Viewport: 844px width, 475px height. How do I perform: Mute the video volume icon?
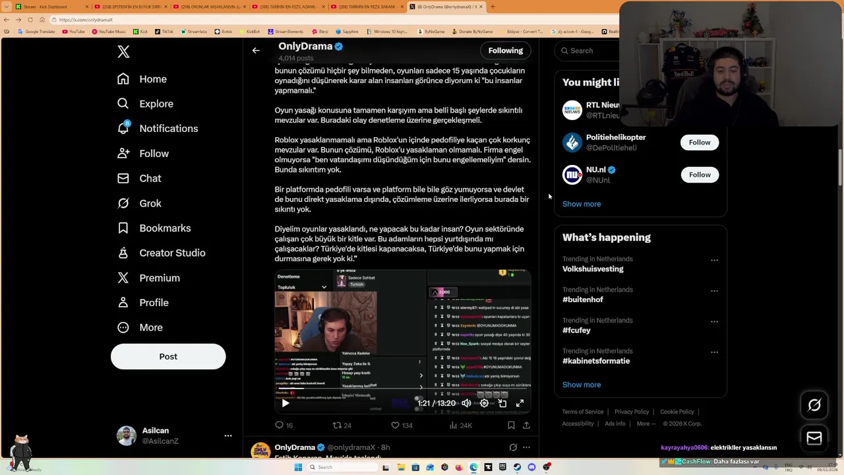(x=466, y=403)
